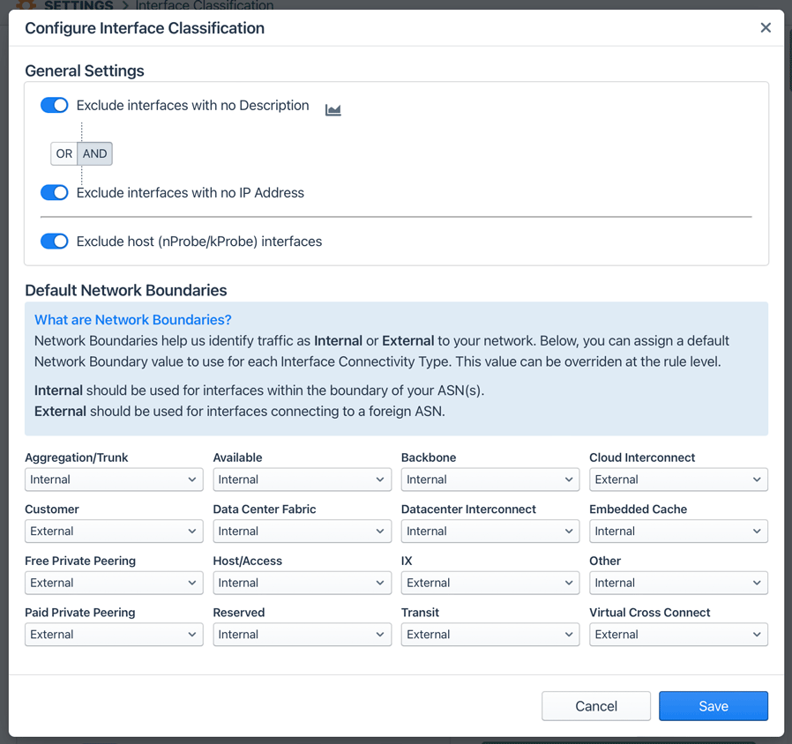
Task: Open the Customer boundary dropdown
Action: pyautogui.click(x=113, y=531)
